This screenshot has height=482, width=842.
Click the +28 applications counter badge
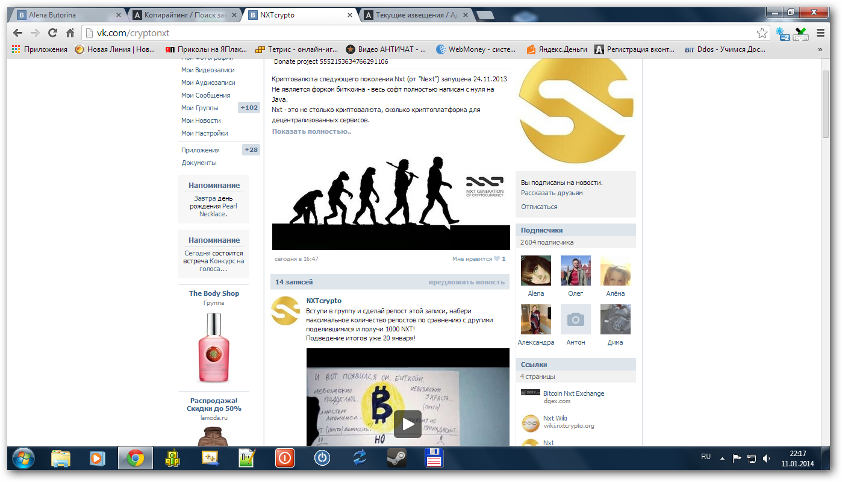[251, 150]
